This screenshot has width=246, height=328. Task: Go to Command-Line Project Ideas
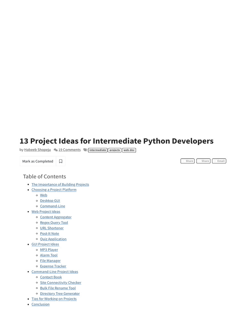coord(55,272)
